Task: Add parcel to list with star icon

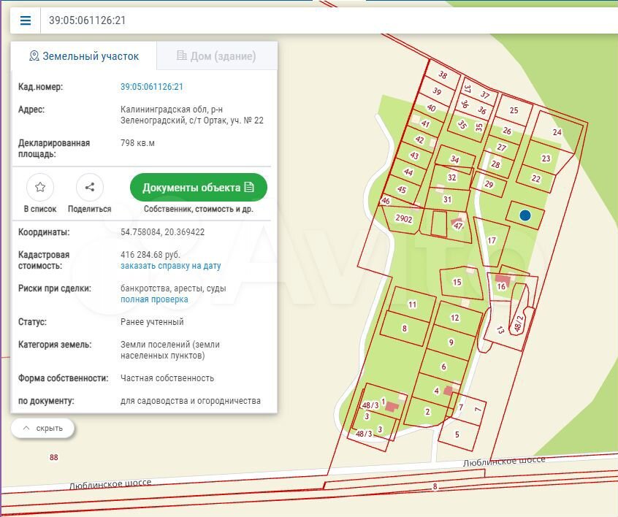Action: (x=40, y=188)
